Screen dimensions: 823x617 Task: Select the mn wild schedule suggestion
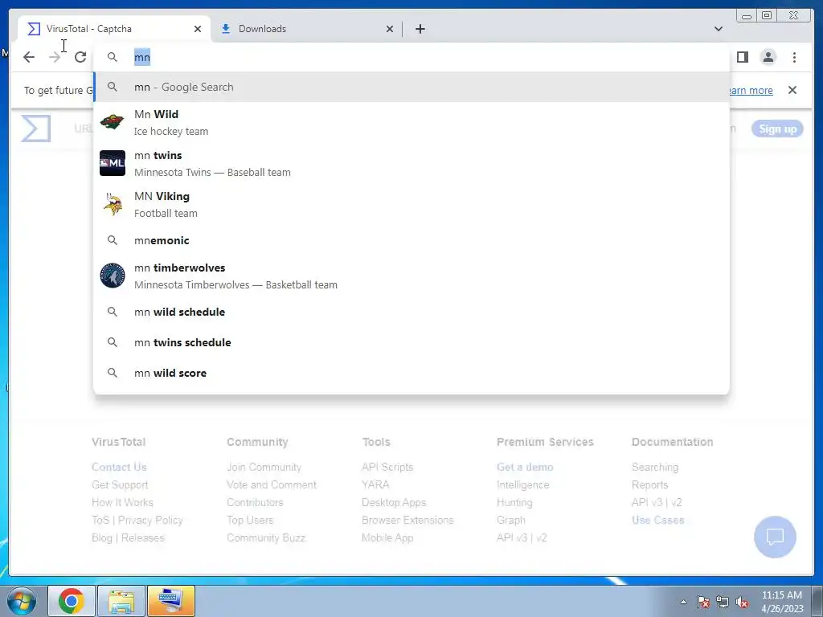click(411, 312)
